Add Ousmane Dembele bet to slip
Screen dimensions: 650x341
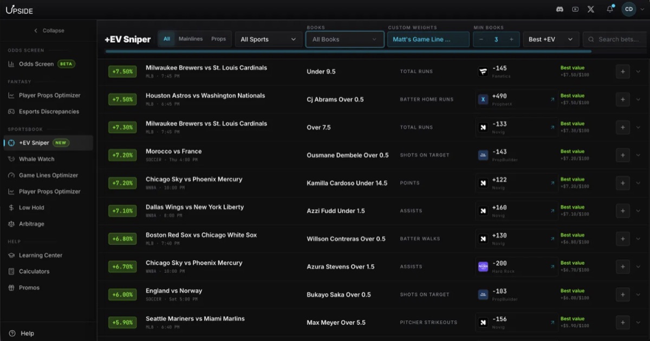pos(623,155)
